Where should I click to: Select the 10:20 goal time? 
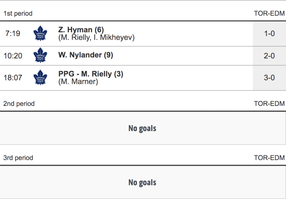13,56
